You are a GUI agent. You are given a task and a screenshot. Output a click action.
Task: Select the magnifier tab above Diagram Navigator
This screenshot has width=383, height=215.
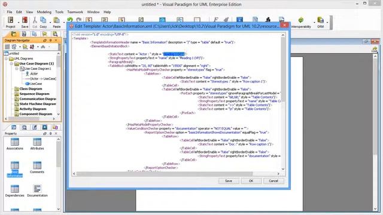coord(55,34)
